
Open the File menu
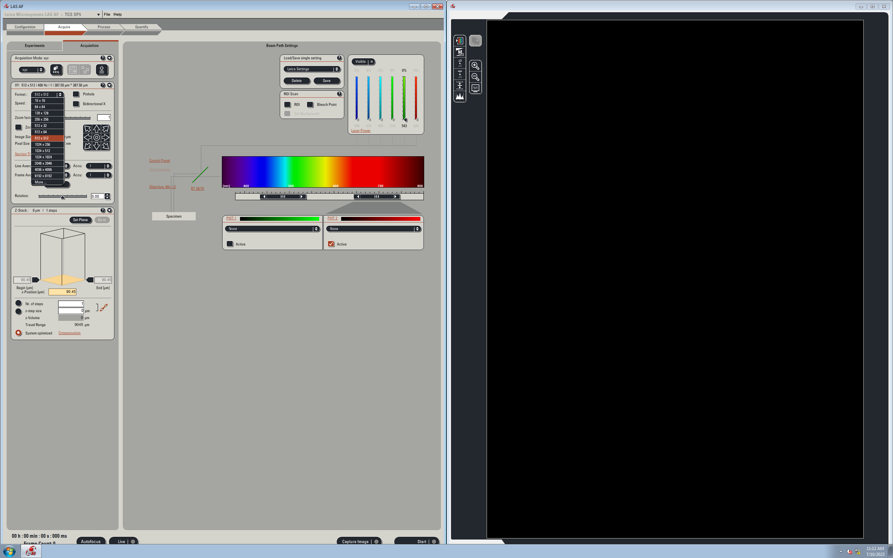point(107,14)
